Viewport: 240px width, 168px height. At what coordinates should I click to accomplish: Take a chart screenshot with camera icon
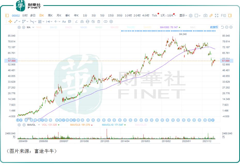click(x=205, y=15)
